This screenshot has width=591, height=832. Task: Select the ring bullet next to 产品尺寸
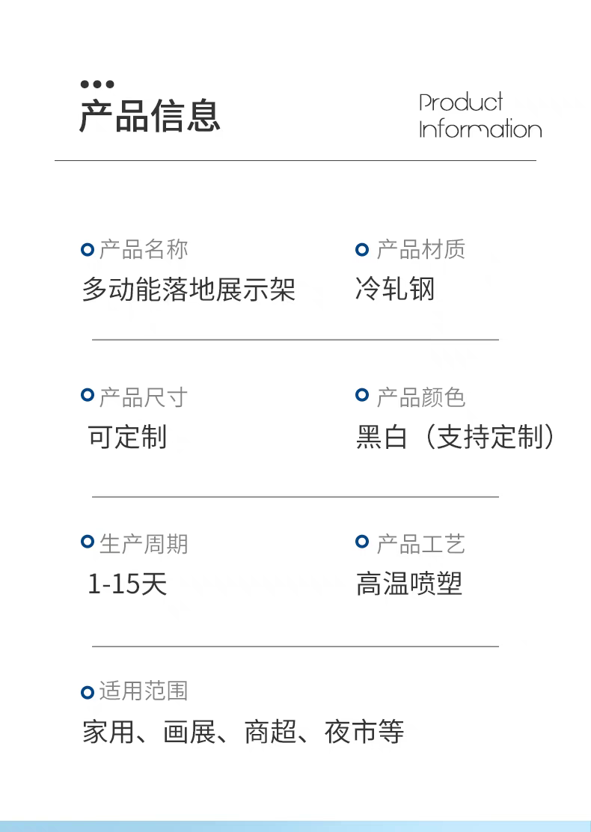tap(88, 395)
